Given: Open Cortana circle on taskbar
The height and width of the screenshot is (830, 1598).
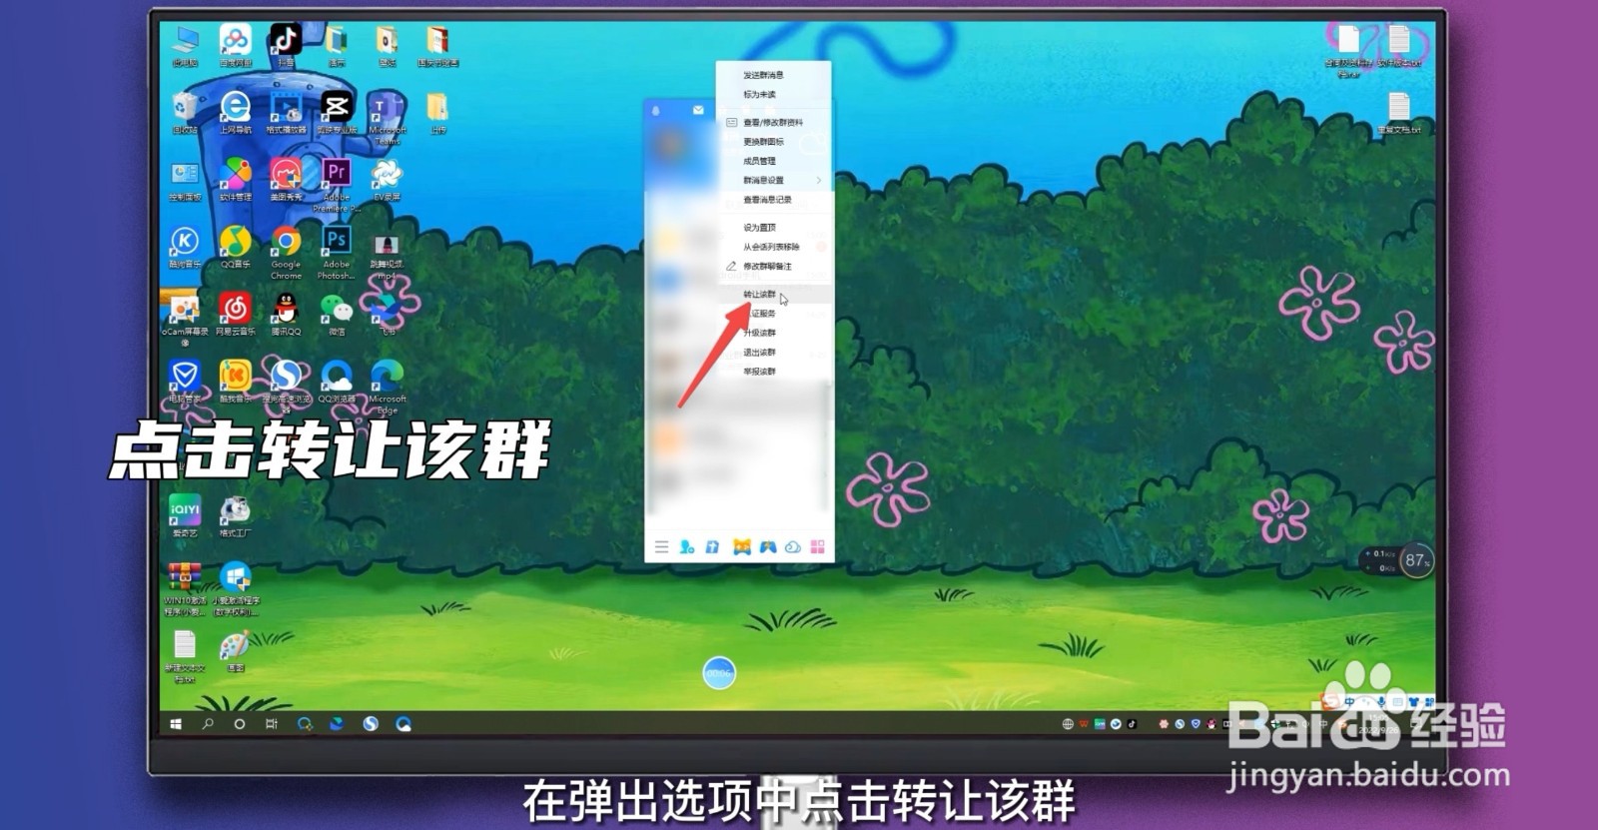Looking at the screenshot, I should tap(240, 723).
